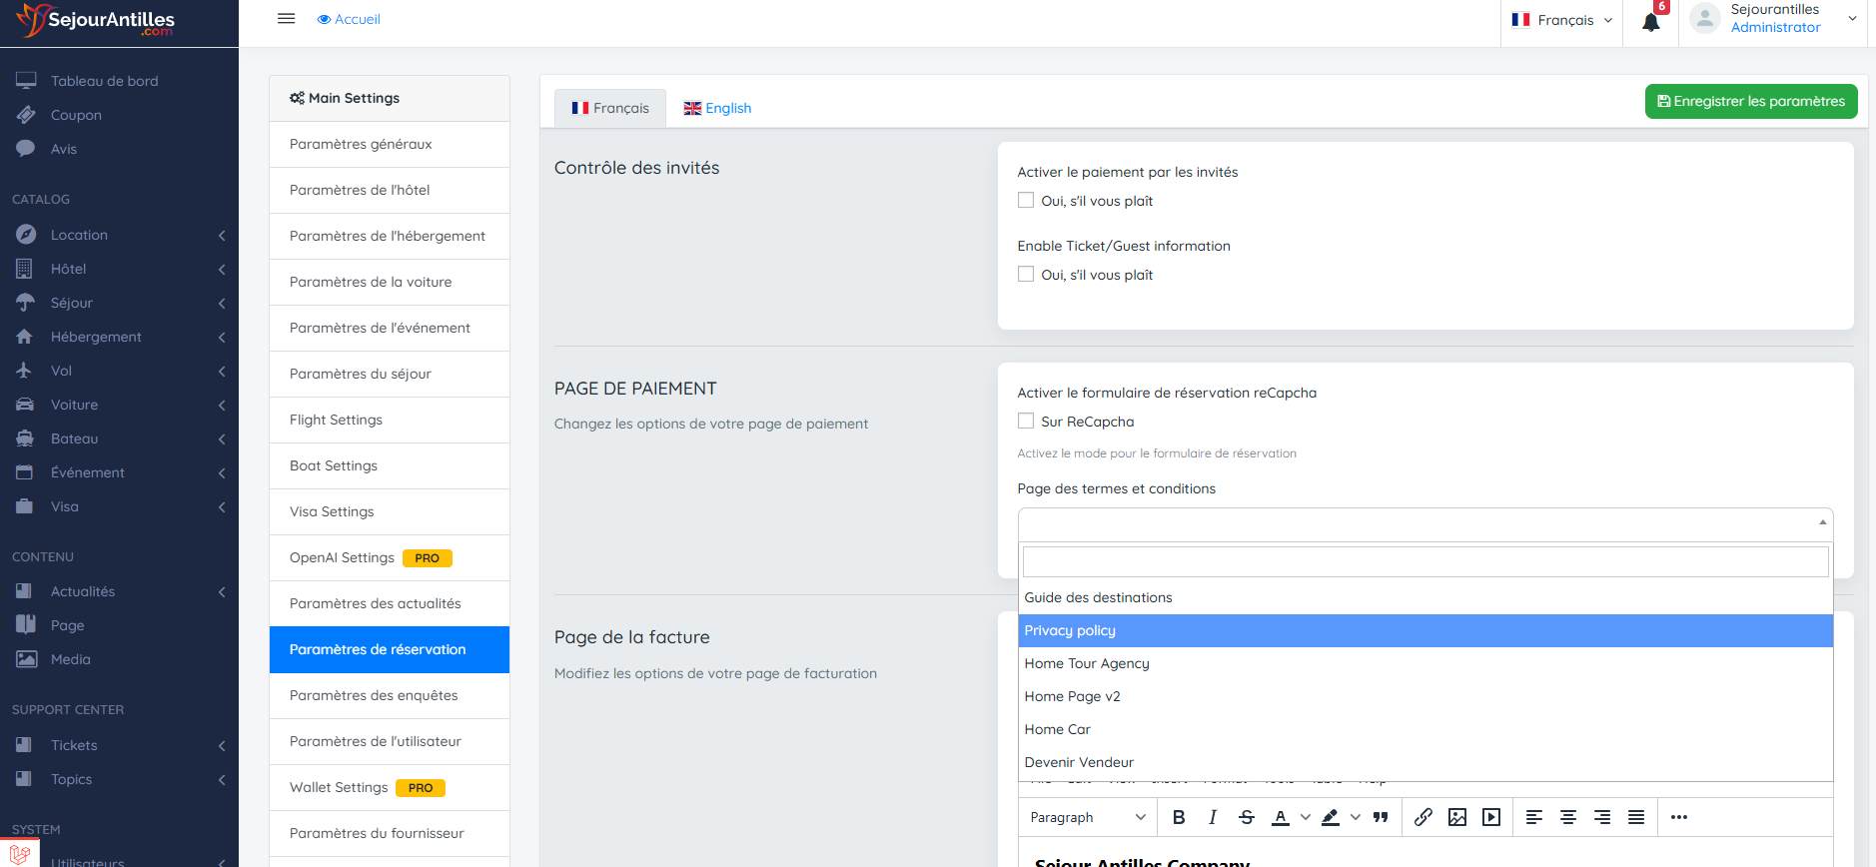The height and width of the screenshot is (867, 1876).
Task: Open the Paragraph style dropdown
Action: [1087, 817]
